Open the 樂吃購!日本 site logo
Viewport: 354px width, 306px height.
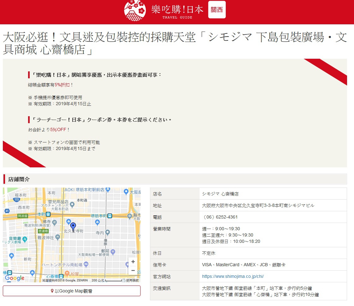tap(164, 10)
